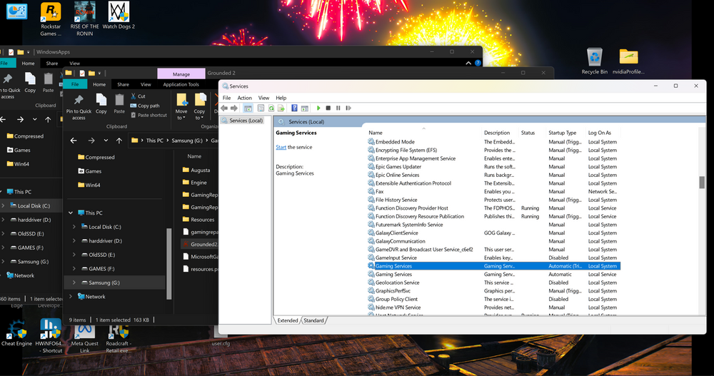Viewport: 714px width, 376px height.
Task: Select Gaming Services row with Local Service logon
Action: tap(493, 275)
